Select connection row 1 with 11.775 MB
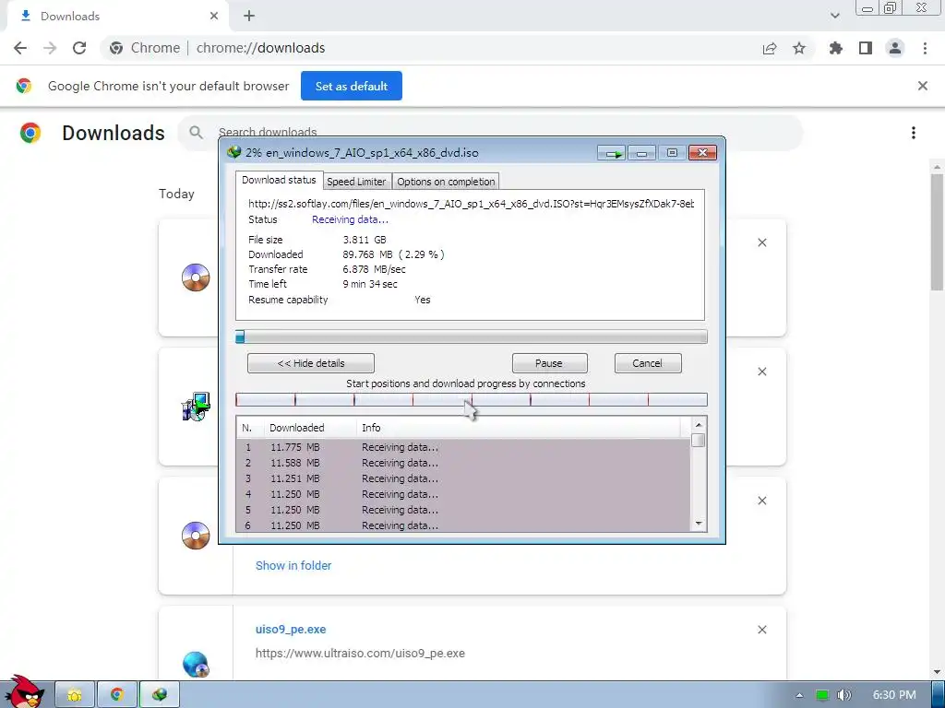Screen dimensions: 945x708 tap(463, 447)
